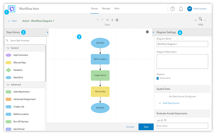
Task: Uncheck the Show Grid checkbox
Action: click(x=158, y=78)
